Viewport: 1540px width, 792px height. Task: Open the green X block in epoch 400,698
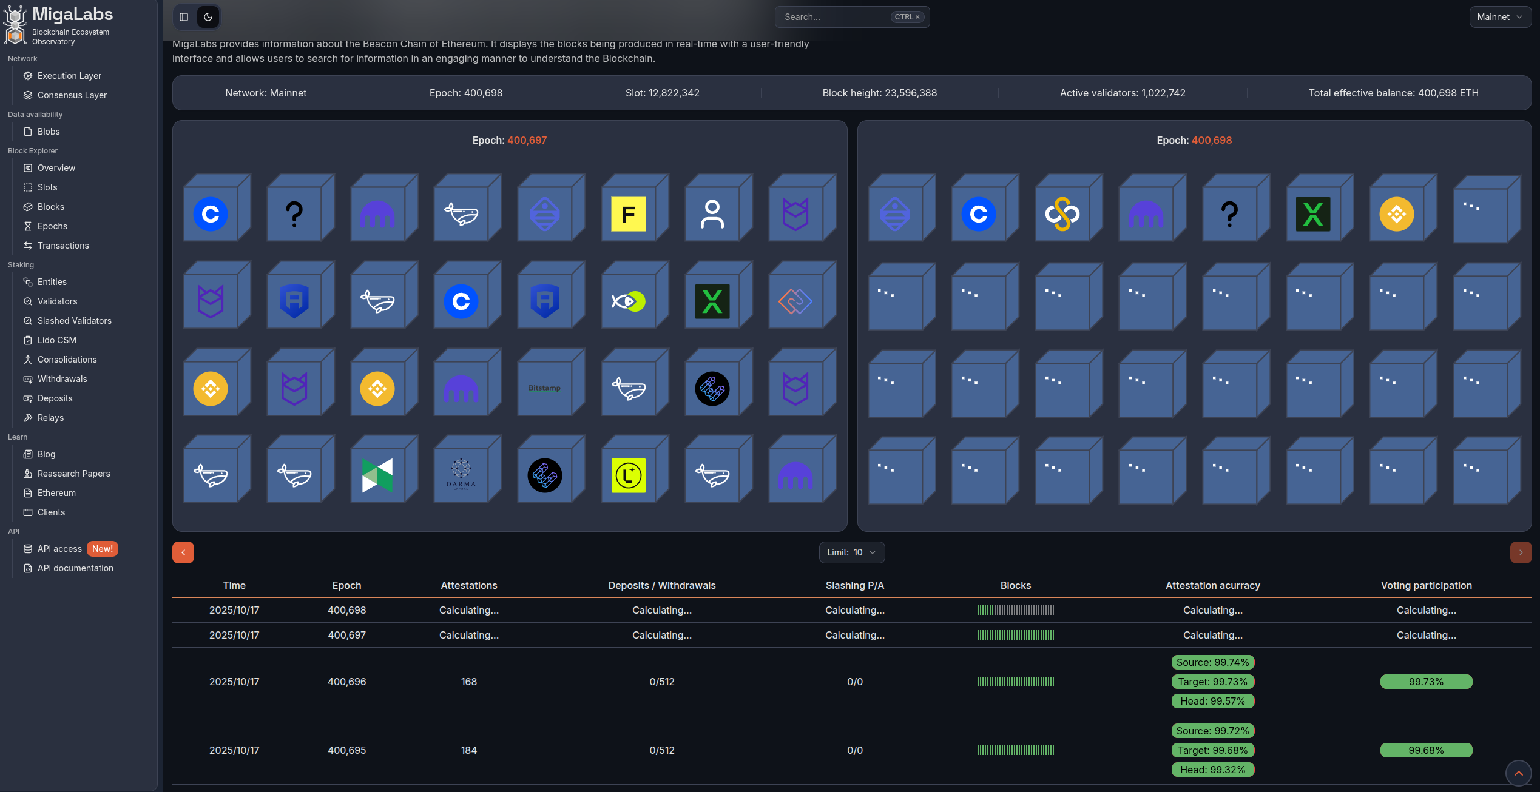[1312, 214]
